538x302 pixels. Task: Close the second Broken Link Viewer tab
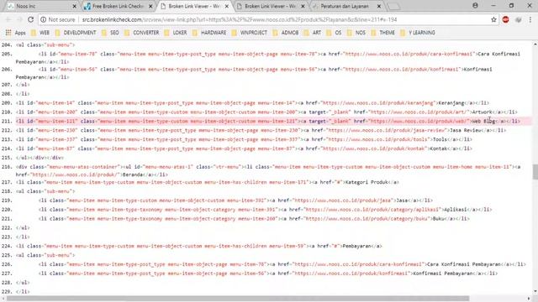pos(303,6)
